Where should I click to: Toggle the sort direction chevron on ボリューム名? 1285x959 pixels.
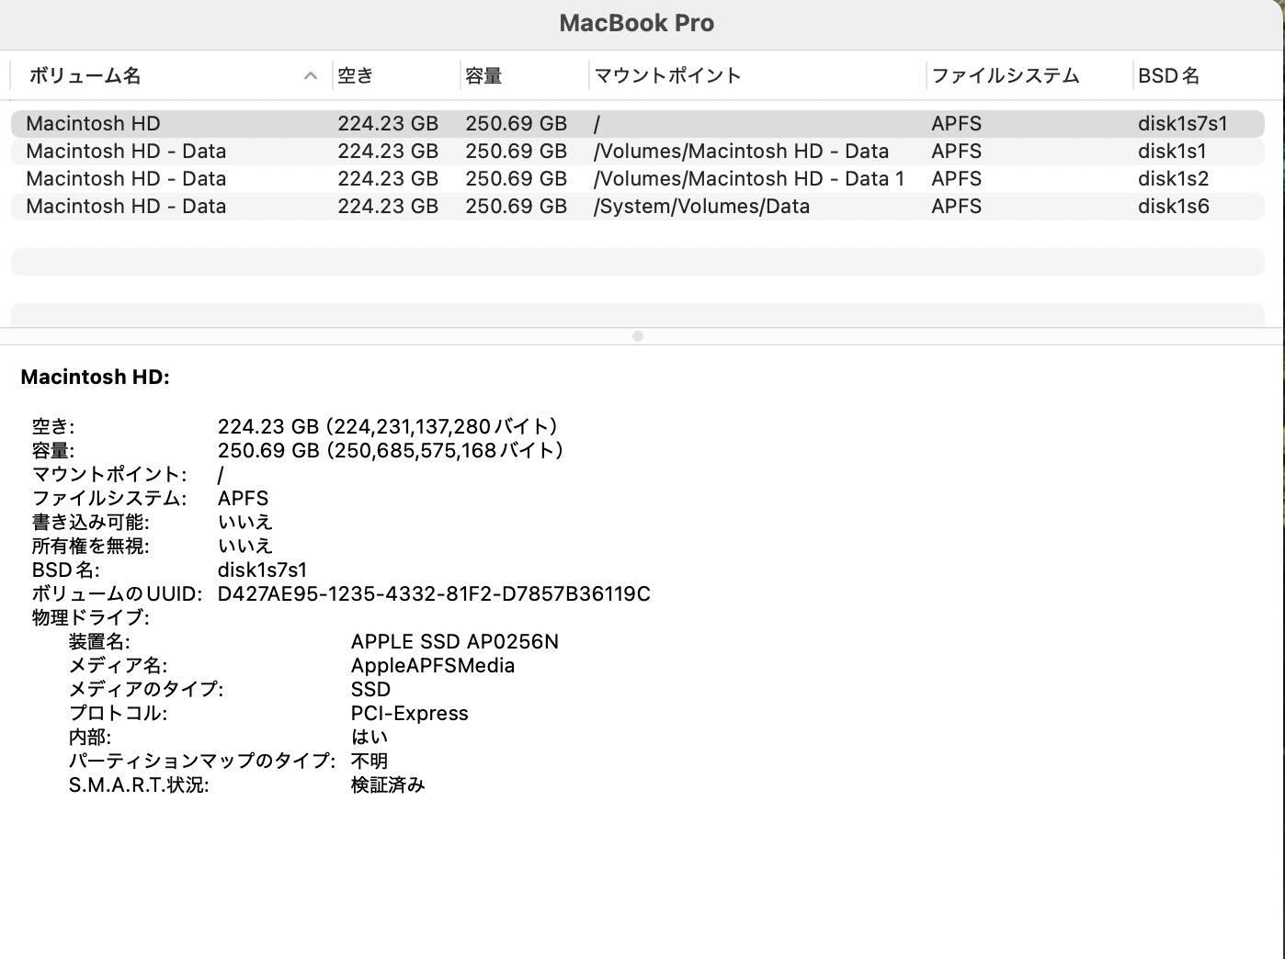311,75
